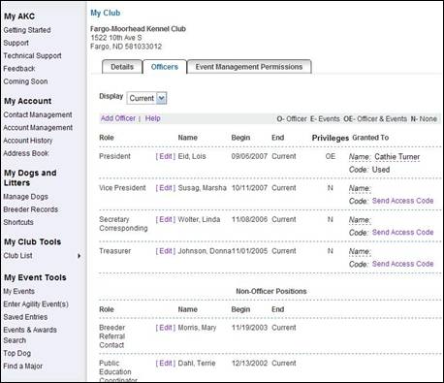Open Enter Agility Event(s)
Image resolution: width=444 pixels, height=383 pixels.
click(36, 304)
